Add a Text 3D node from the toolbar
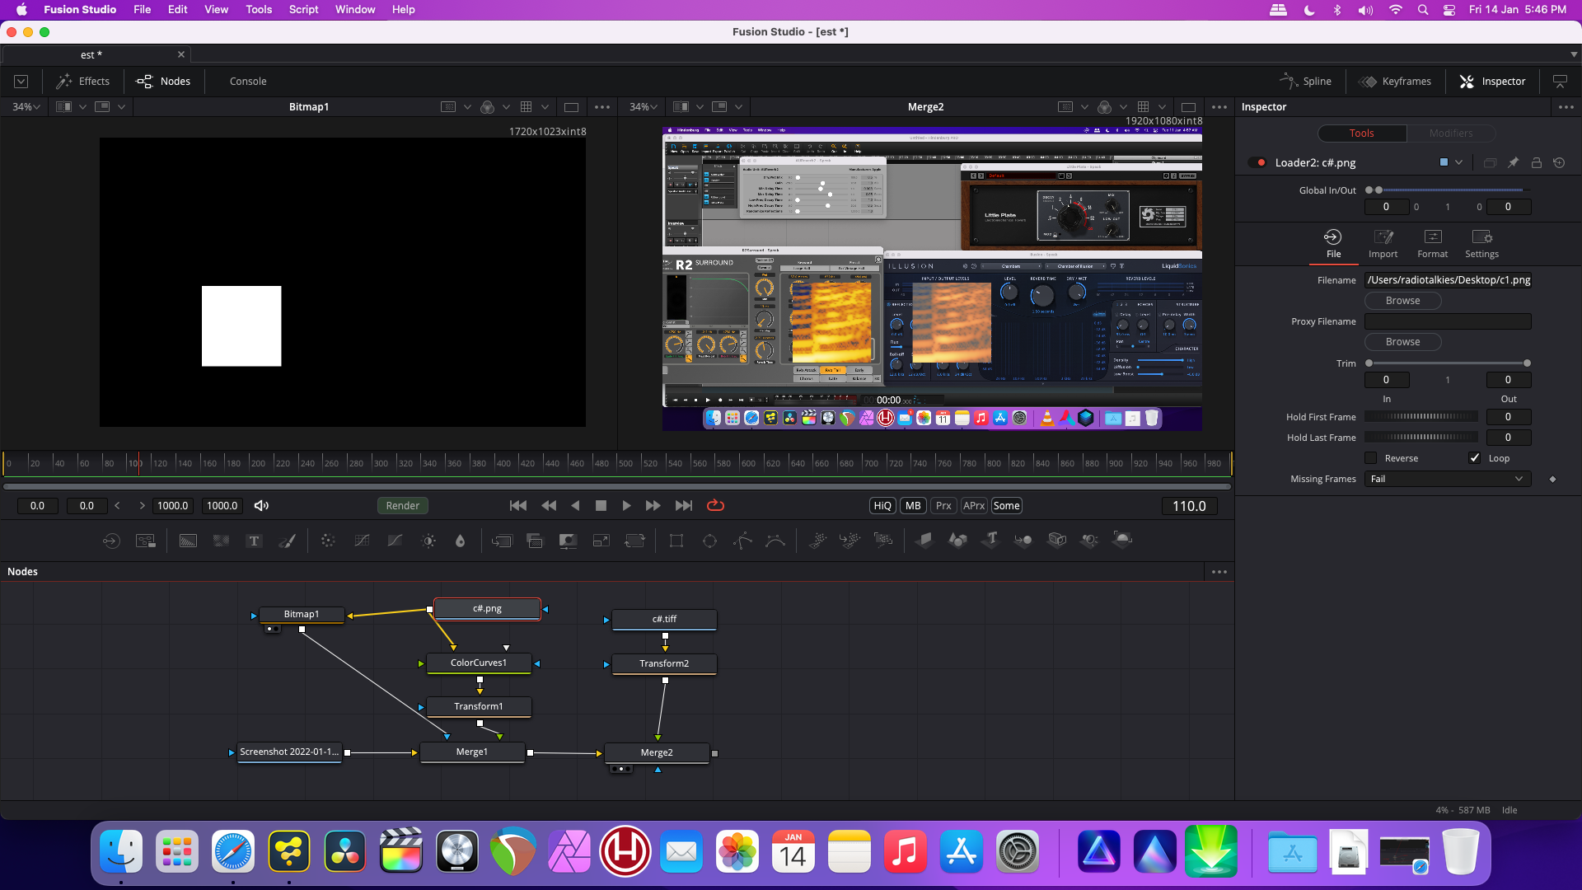1582x890 pixels. (x=991, y=541)
